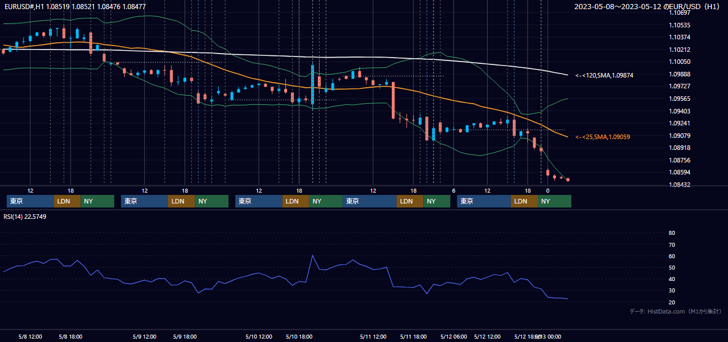This screenshot has width=728, height=342.
Task: Click price axis label 1.10535
Action: point(680,25)
